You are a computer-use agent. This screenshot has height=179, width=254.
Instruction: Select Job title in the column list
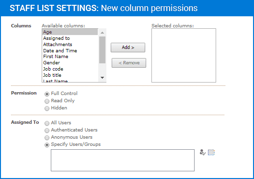pos(70,75)
